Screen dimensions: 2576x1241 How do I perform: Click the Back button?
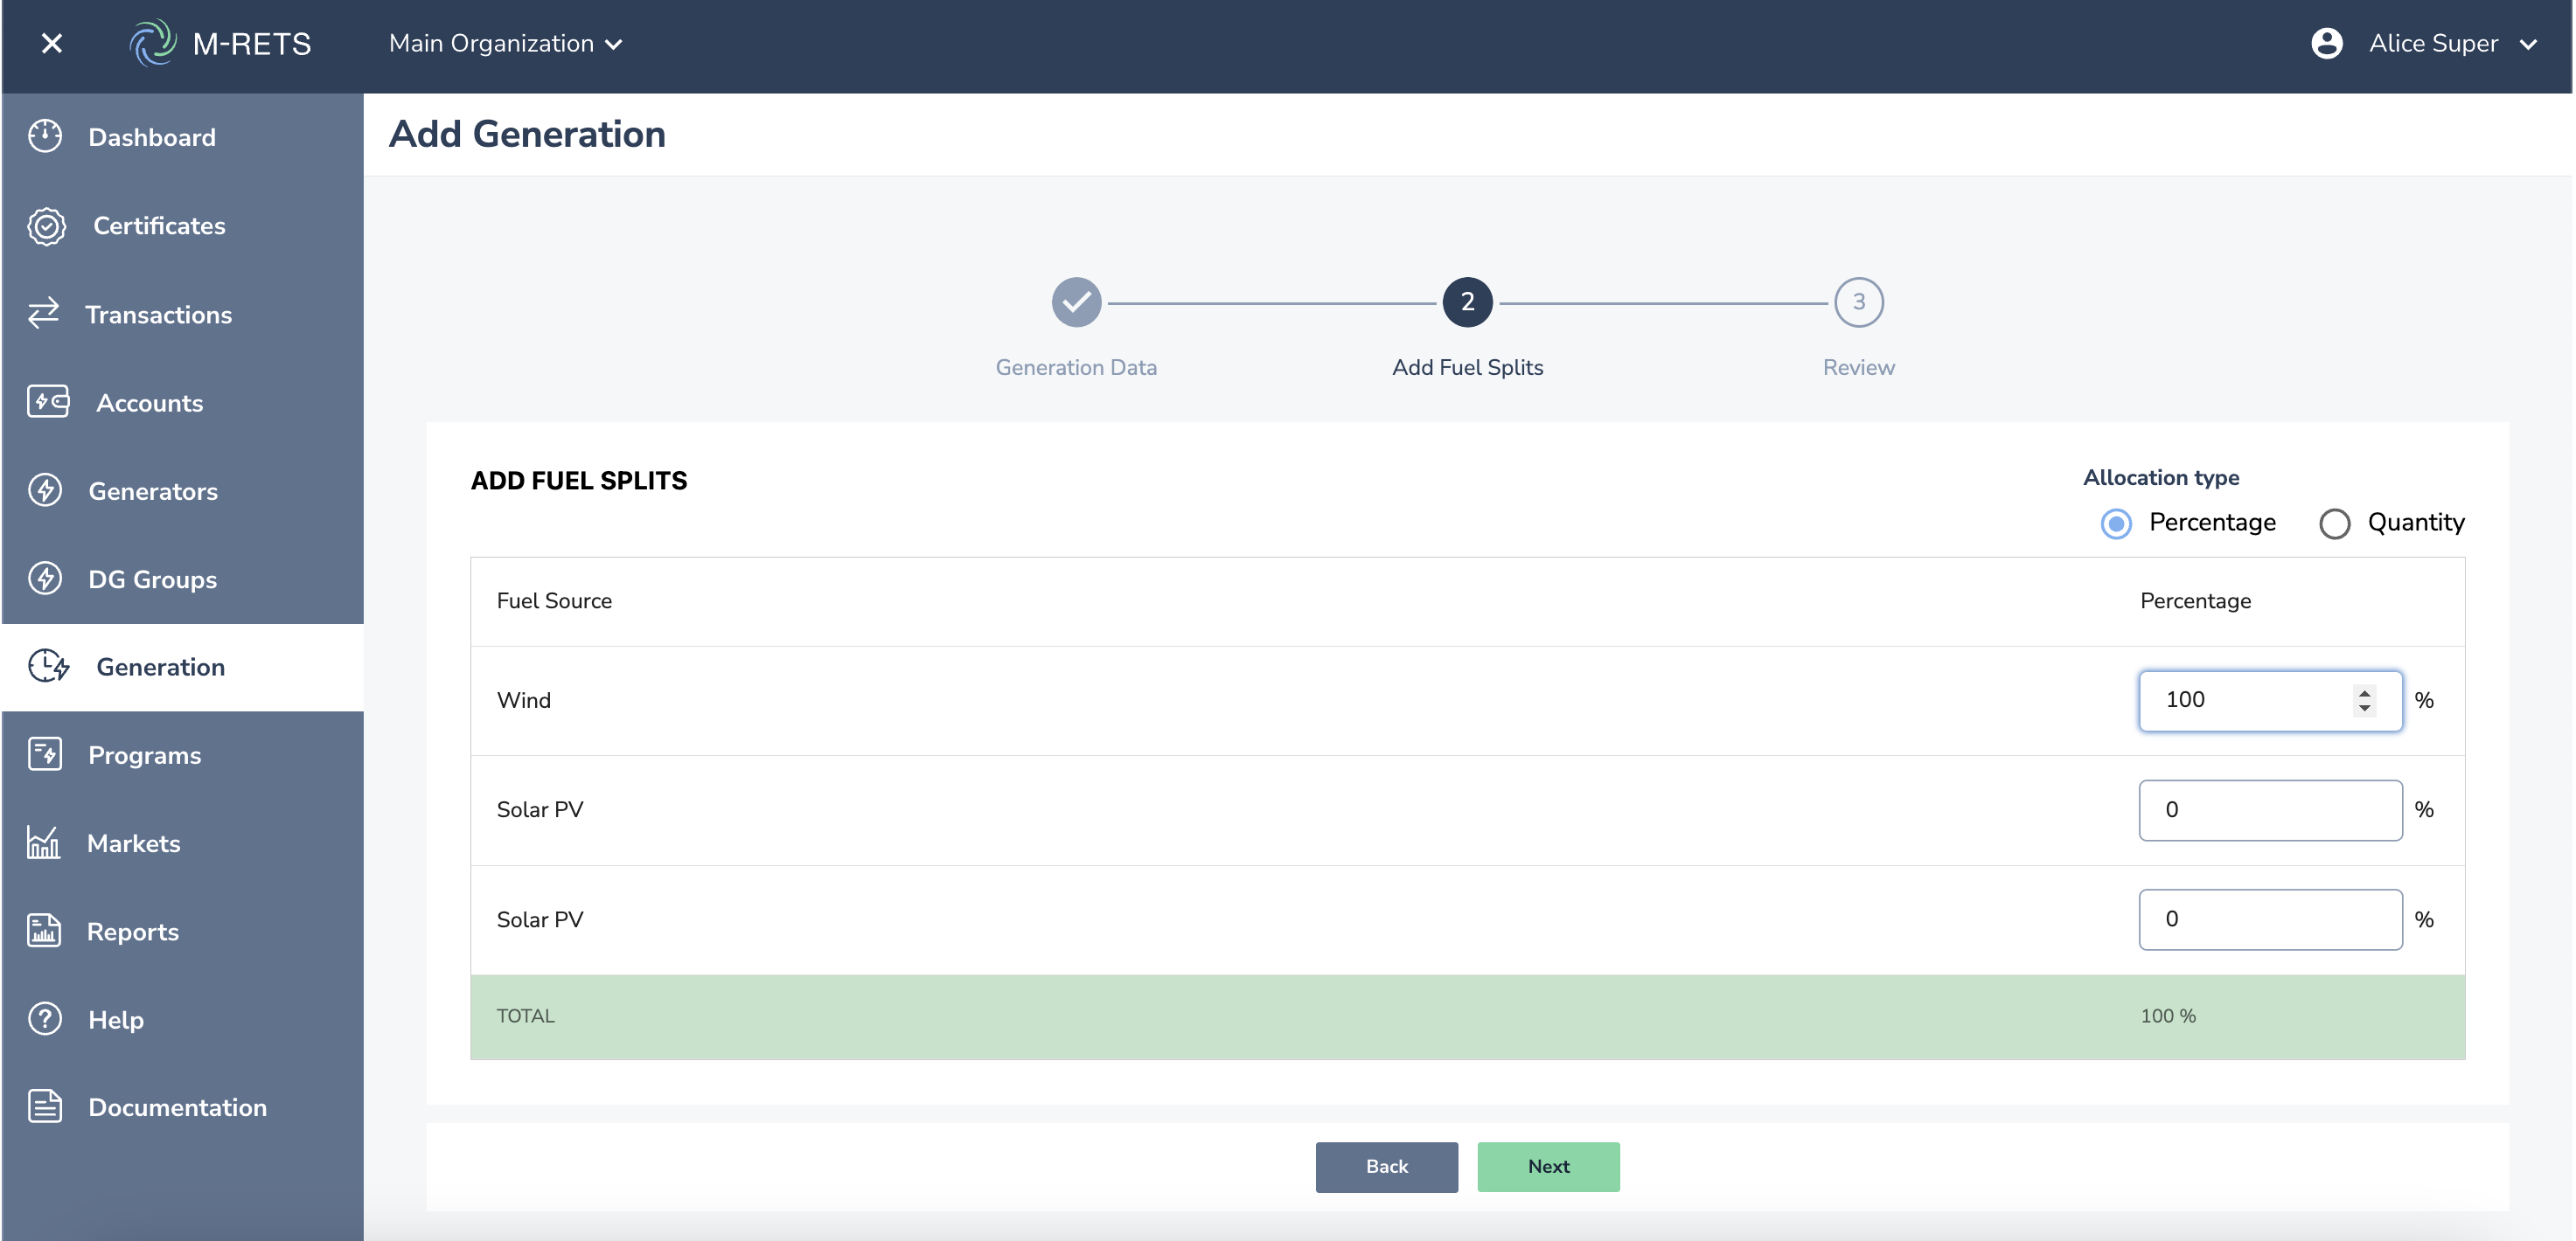tap(1386, 1166)
